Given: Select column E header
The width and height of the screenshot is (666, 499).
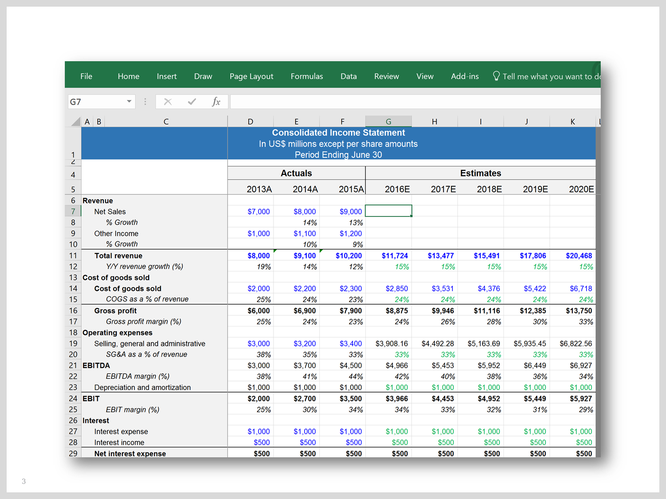Looking at the screenshot, I should click(297, 122).
